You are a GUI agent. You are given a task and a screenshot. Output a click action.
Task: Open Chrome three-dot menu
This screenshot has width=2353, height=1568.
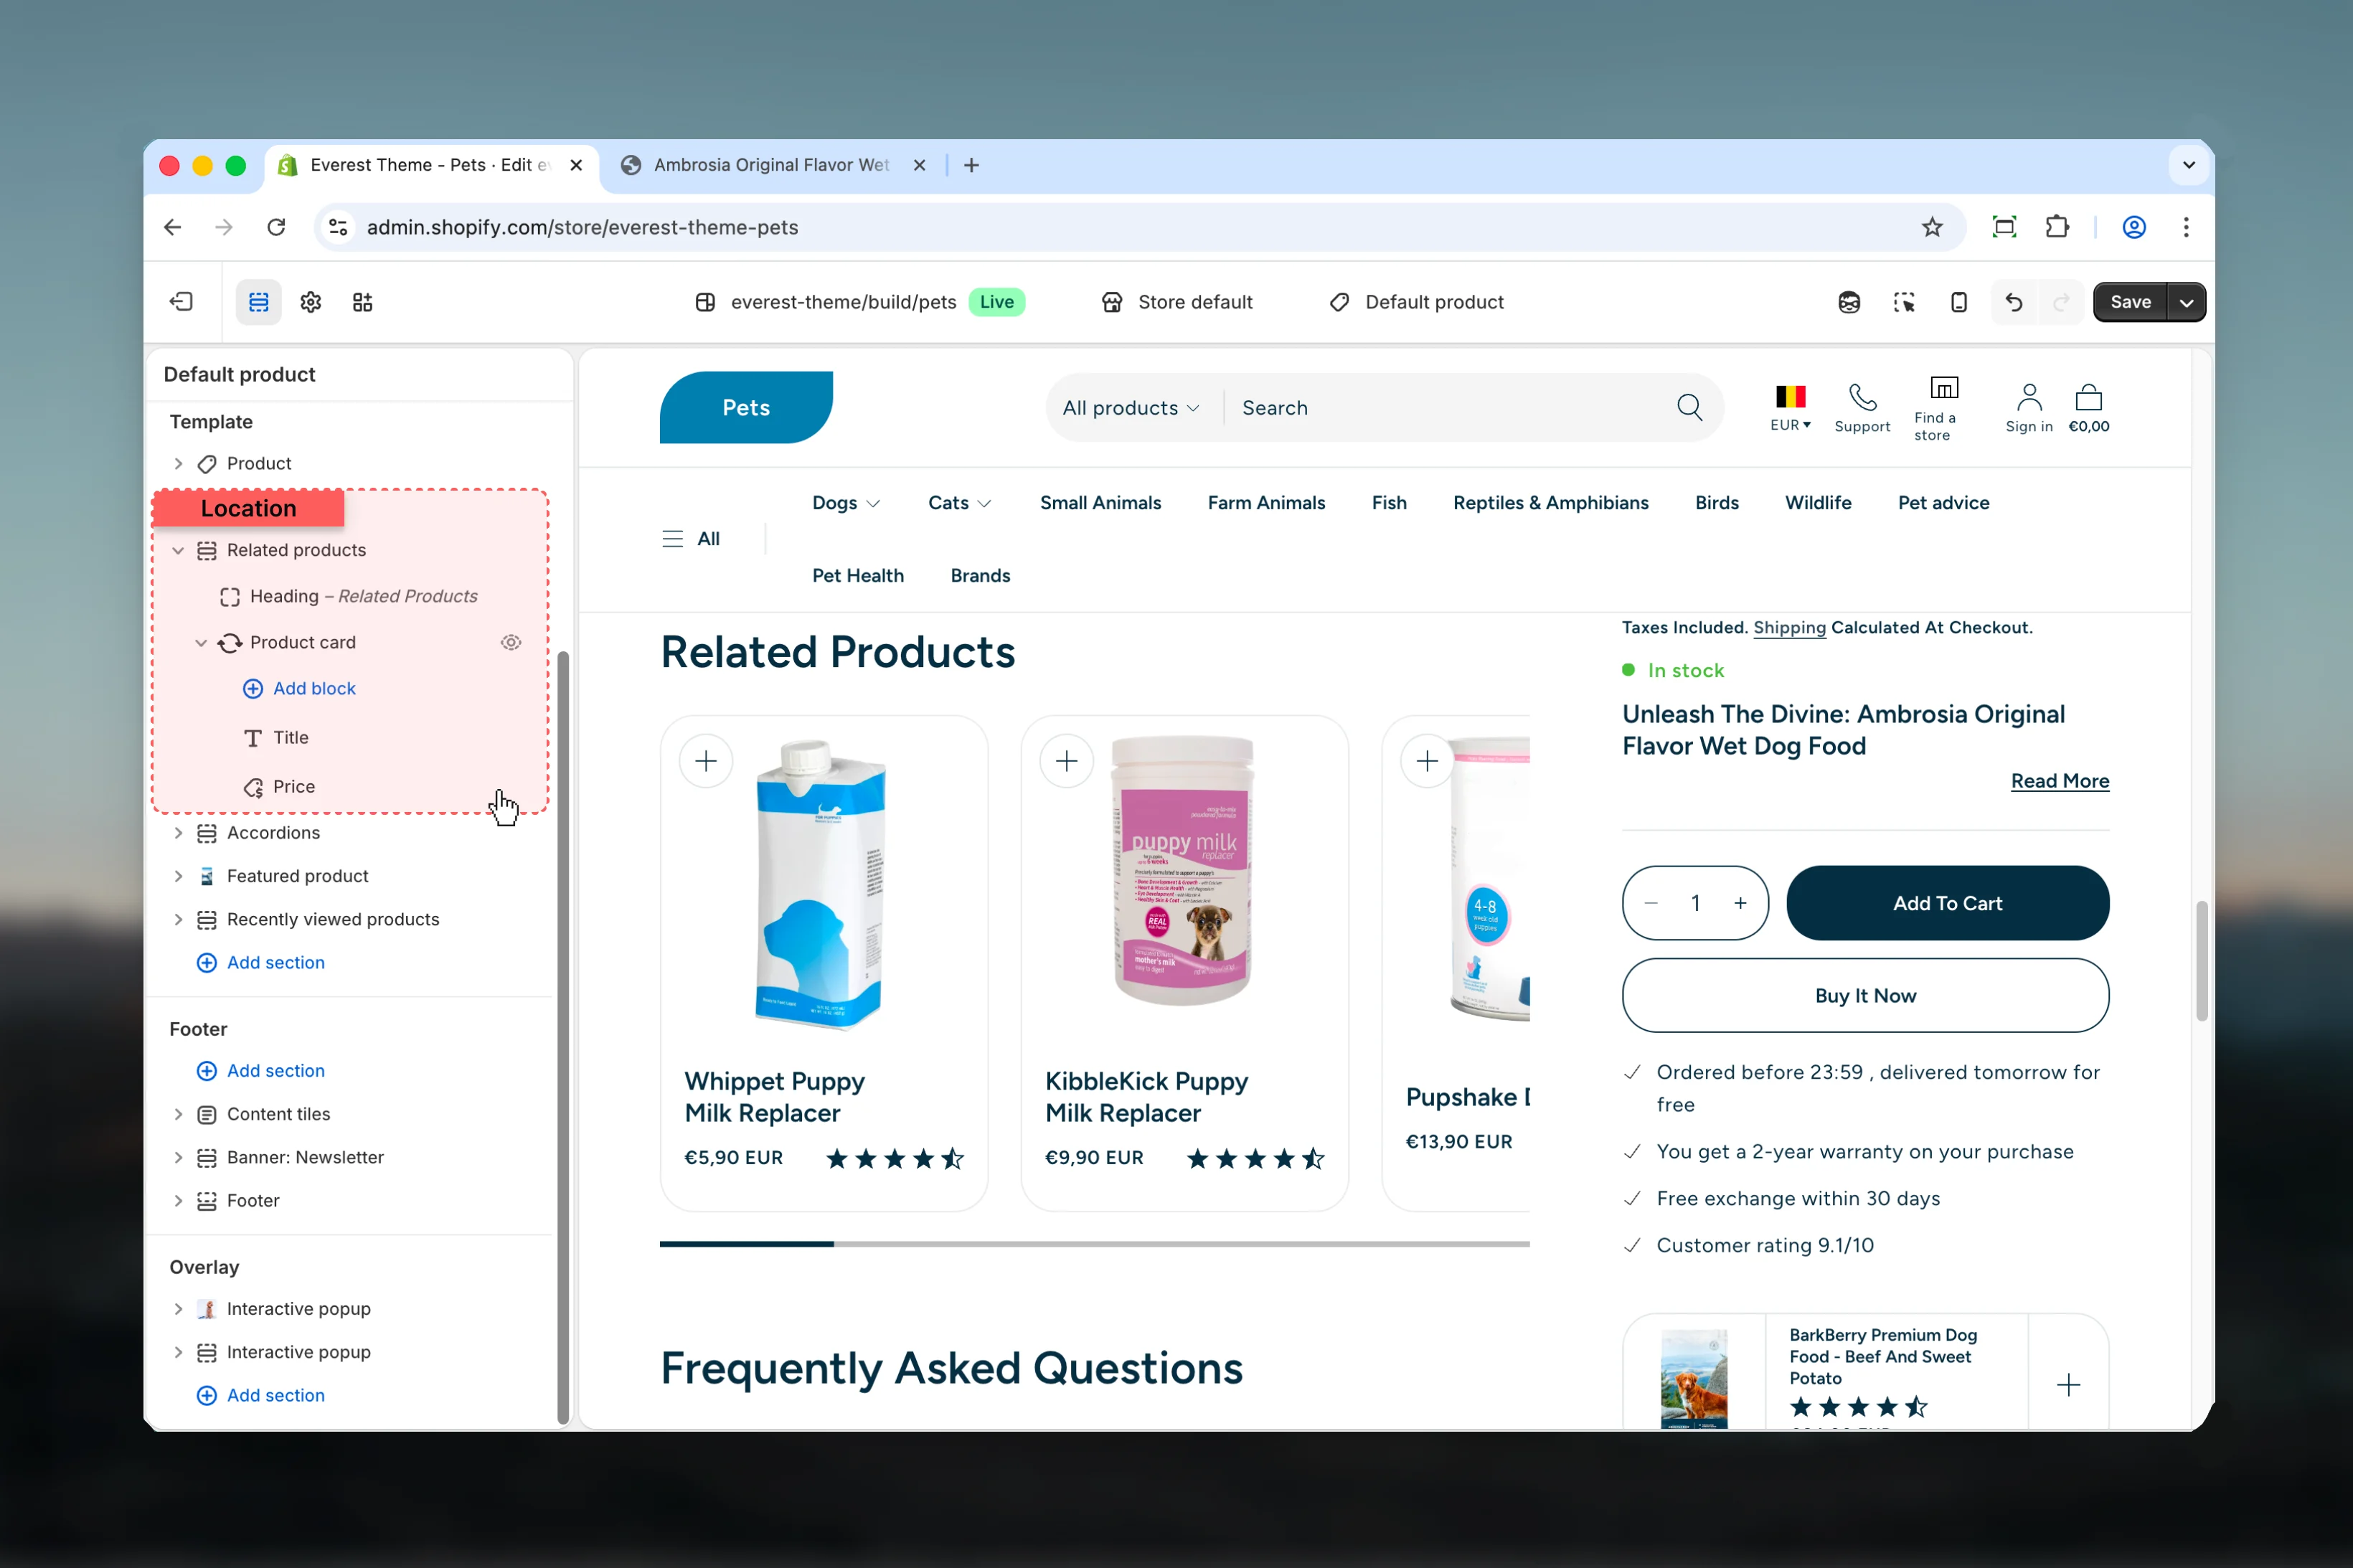[2186, 227]
